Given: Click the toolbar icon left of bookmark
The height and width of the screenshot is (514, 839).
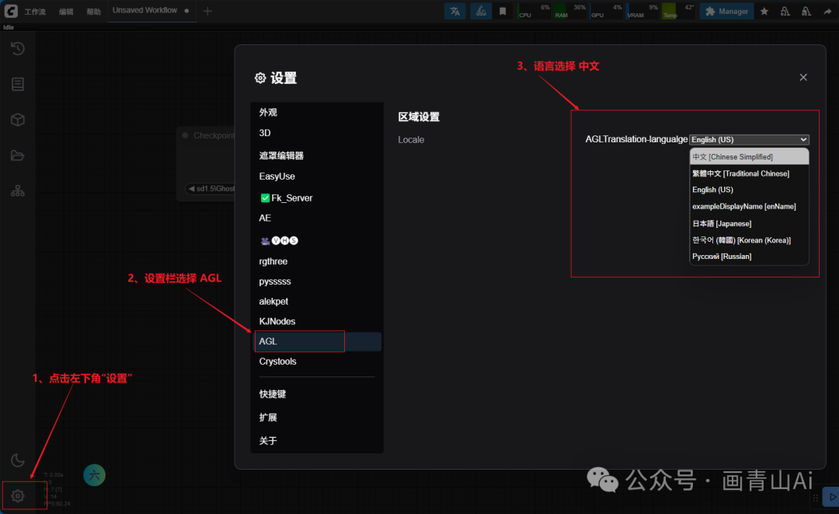Looking at the screenshot, I should point(481,11).
